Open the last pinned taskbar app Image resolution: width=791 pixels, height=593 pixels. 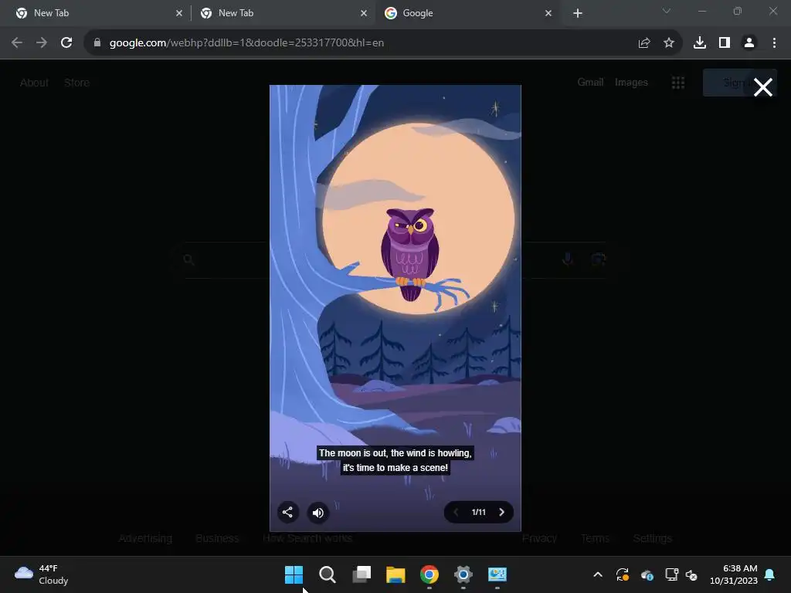tap(497, 574)
